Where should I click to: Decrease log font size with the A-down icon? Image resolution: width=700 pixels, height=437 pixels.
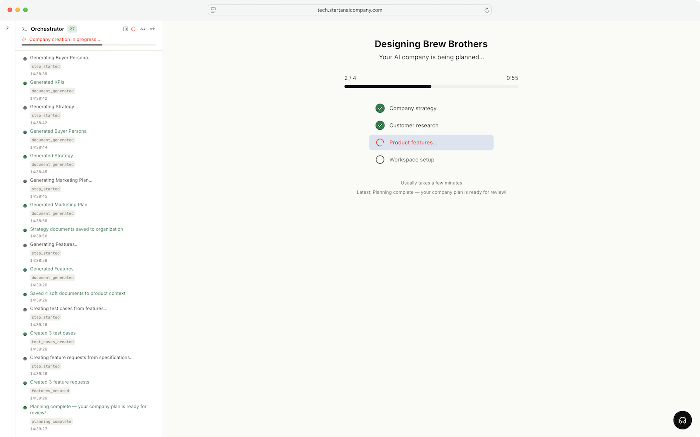pos(143,29)
